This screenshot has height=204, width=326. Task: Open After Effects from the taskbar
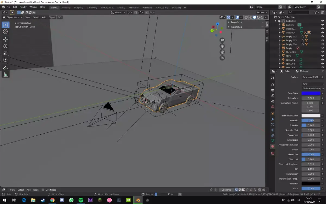click(90, 200)
